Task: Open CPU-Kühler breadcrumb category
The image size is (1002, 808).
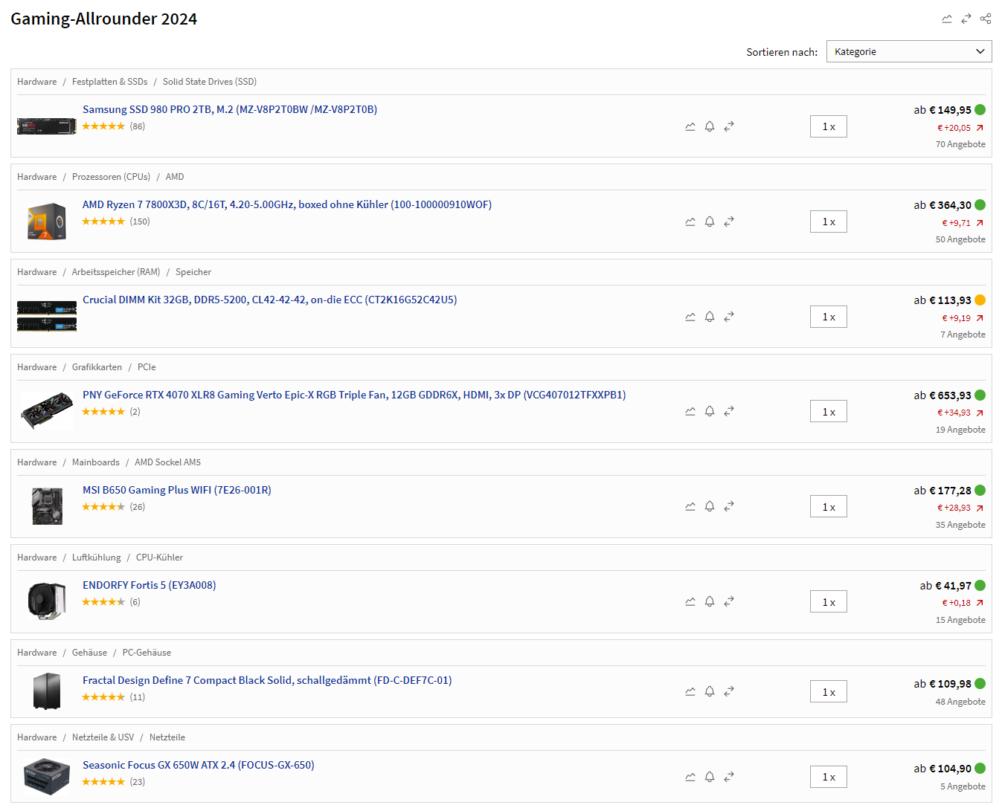Action: tap(159, 557)
